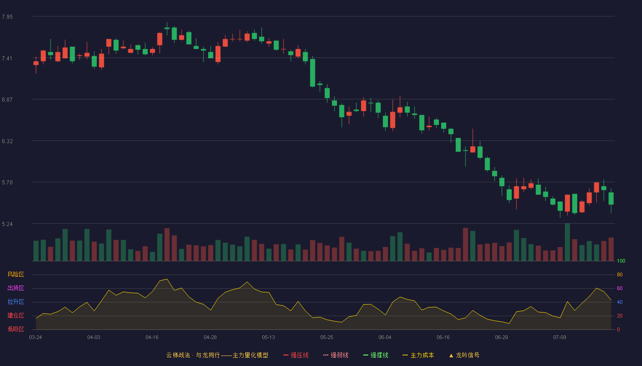Screen dimensions: 642x366
Task: Click the 建仓区 zone label
Action: [16, 316]
